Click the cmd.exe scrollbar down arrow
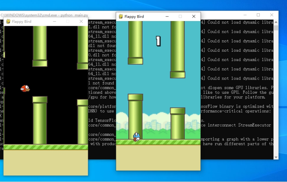This screenshot has width=287, height=182. (x=276, y=157)
